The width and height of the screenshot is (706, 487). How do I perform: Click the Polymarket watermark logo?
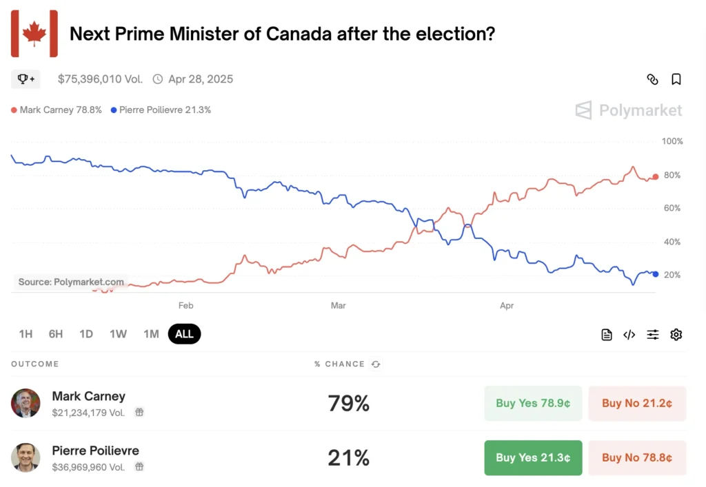pos(627,110)
